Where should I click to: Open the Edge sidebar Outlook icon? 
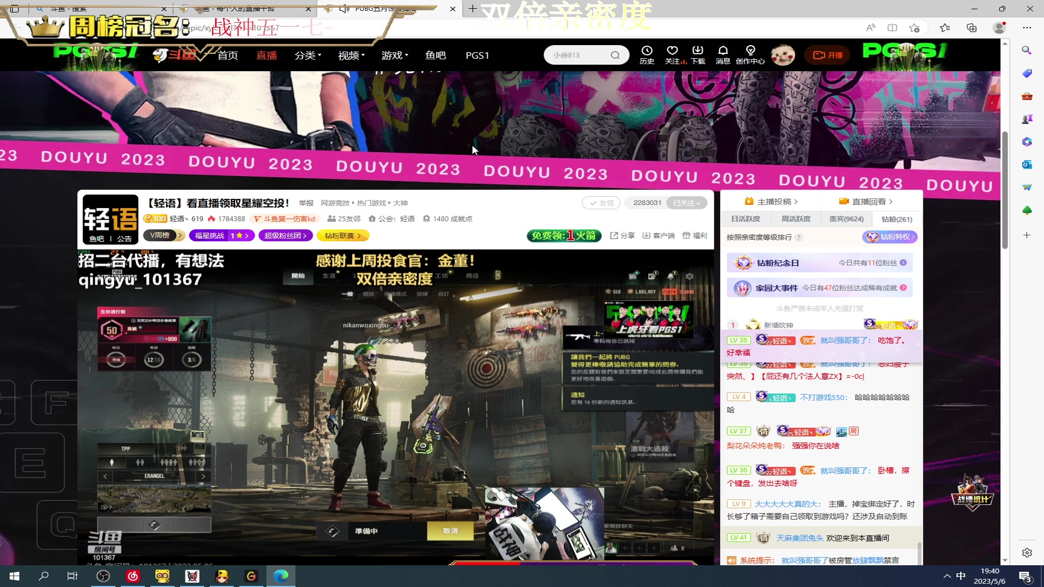[x=1027, y=164]
